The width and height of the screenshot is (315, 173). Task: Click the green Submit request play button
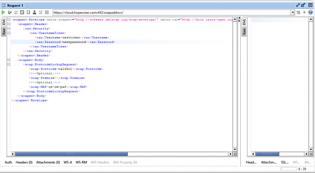click(x=3, y=12)
